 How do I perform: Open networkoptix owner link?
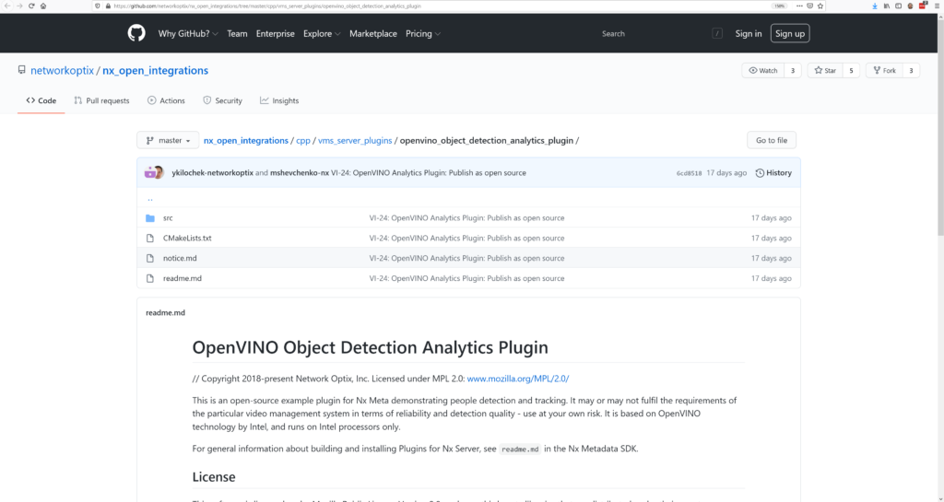(62, 70)
